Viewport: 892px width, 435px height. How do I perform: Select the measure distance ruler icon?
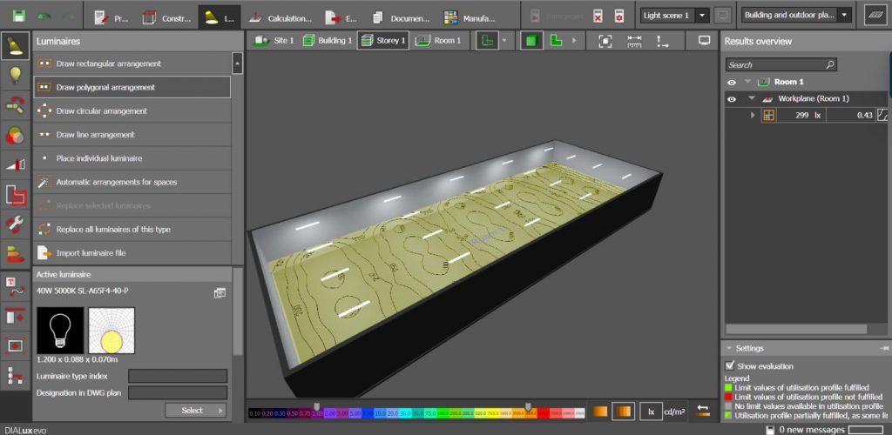[634, 40]
